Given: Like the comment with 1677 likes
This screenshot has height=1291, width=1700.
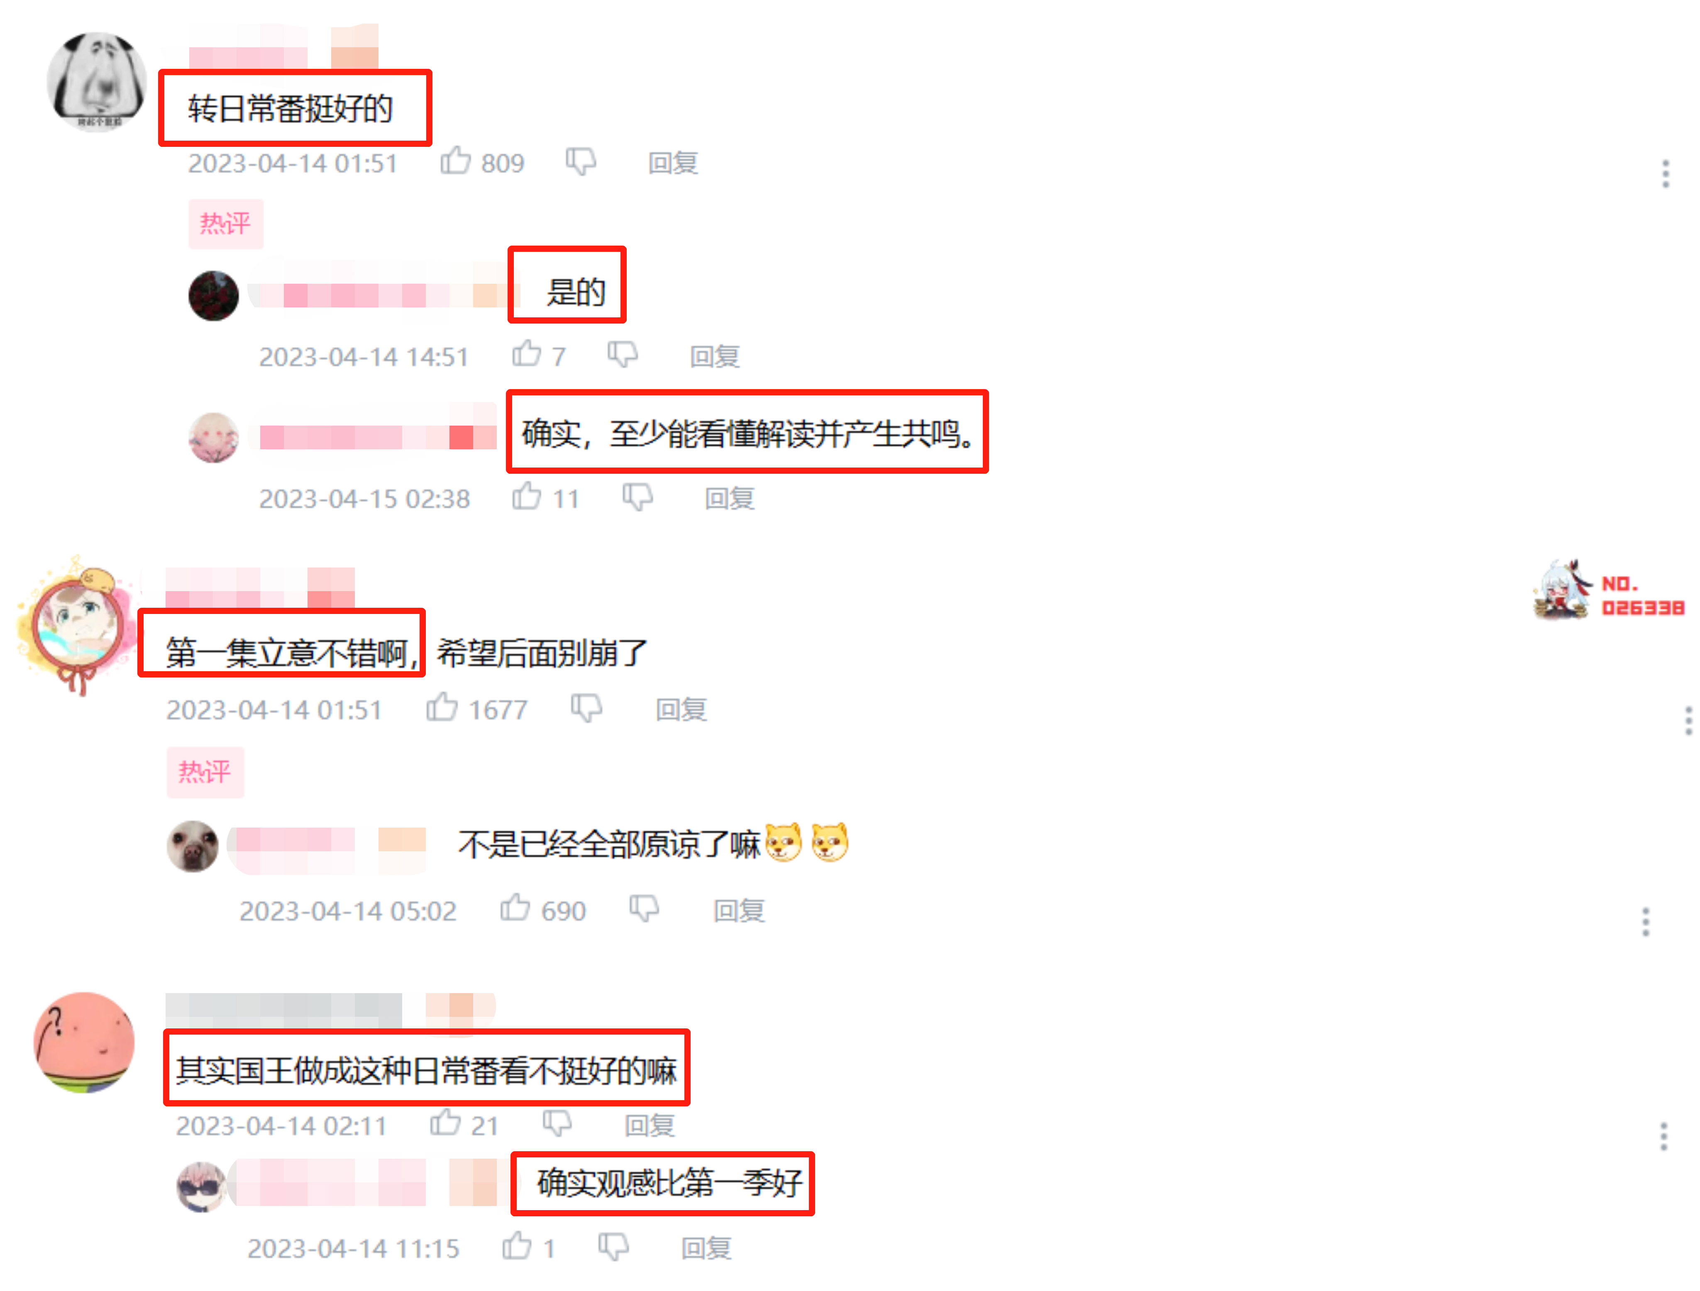Looking at the screenshot, I should coord(442,707).
